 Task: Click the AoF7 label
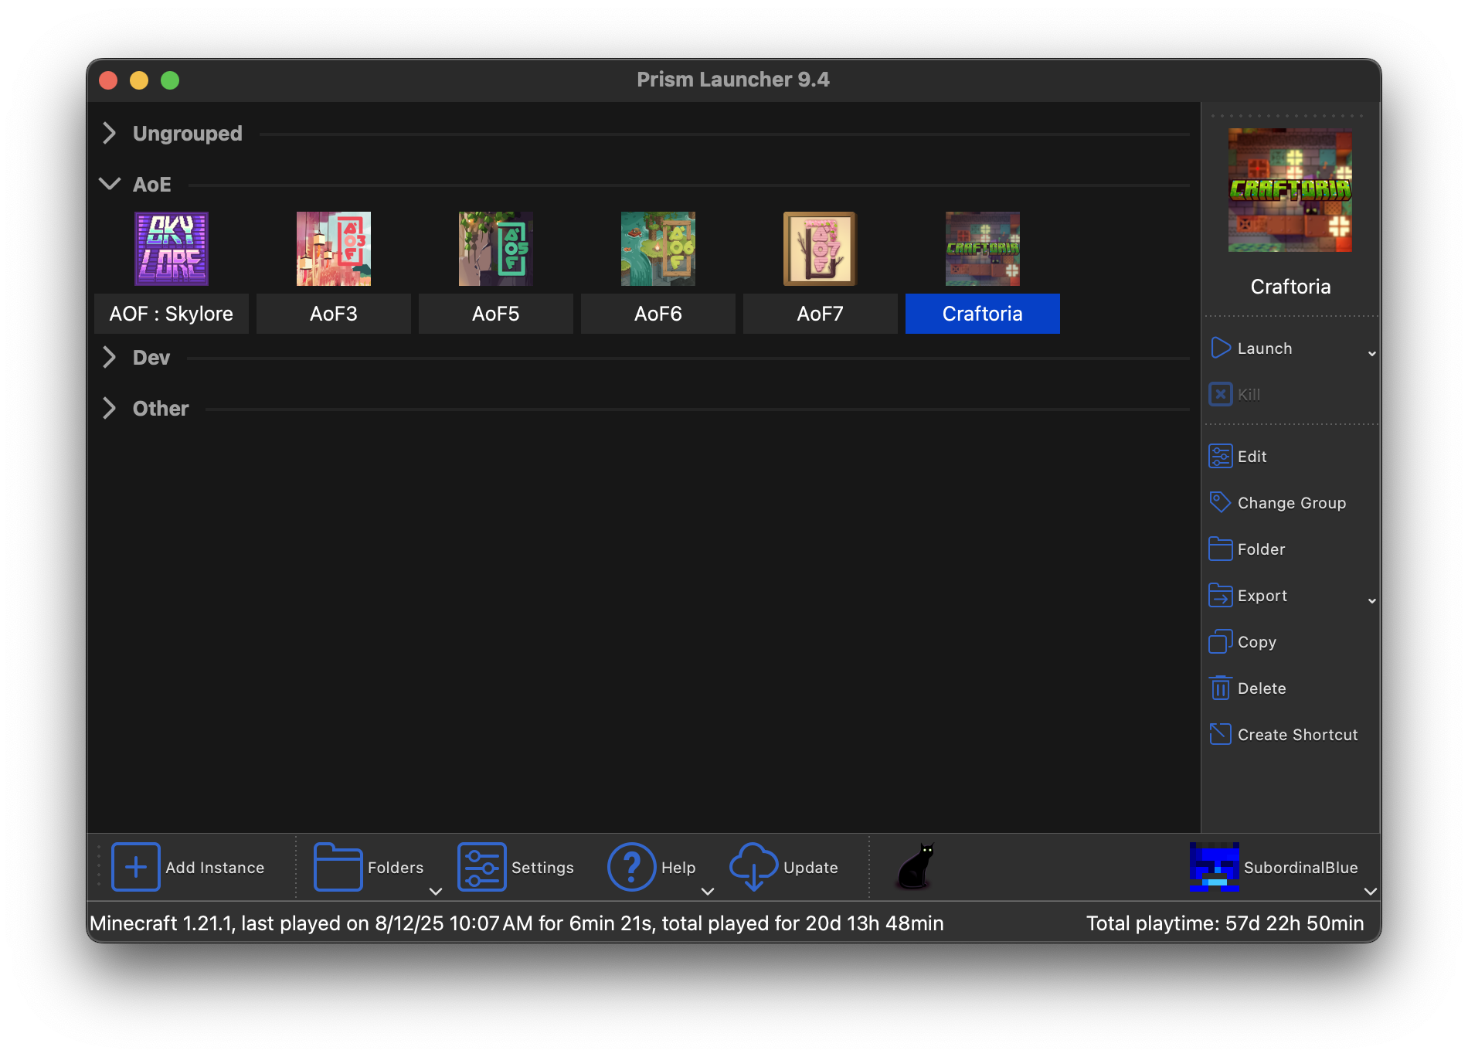[x=821, y=314]
